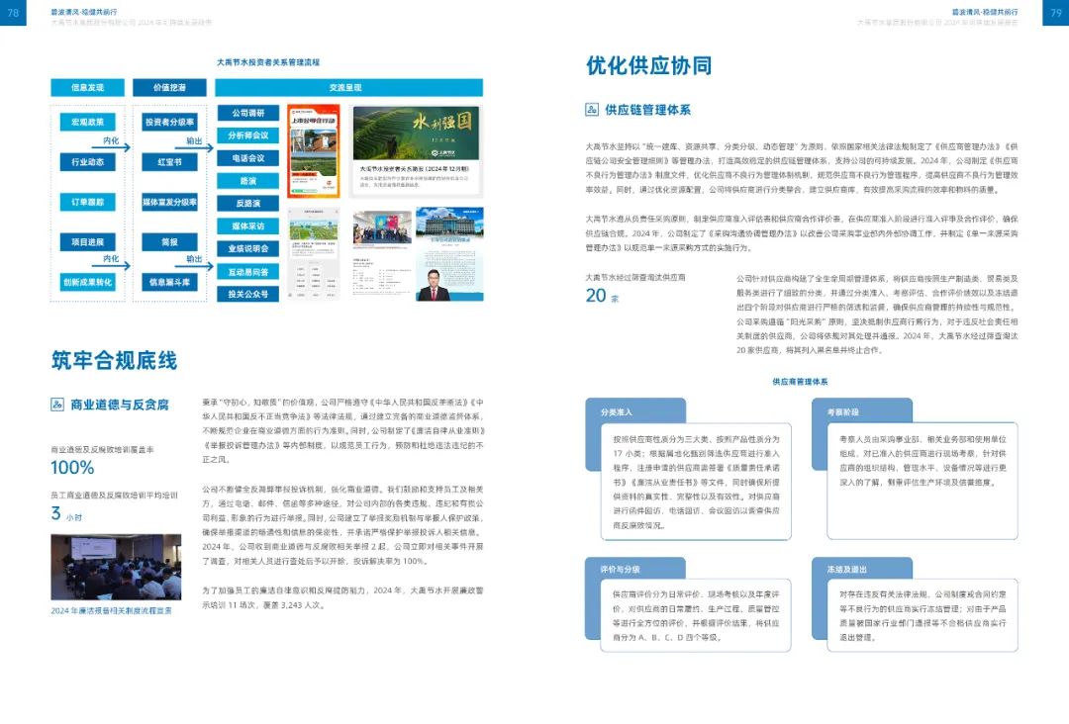1069x724 pixels.
Task: Open the building and man portrait thumbnail
Action: [x=449, y=254]
